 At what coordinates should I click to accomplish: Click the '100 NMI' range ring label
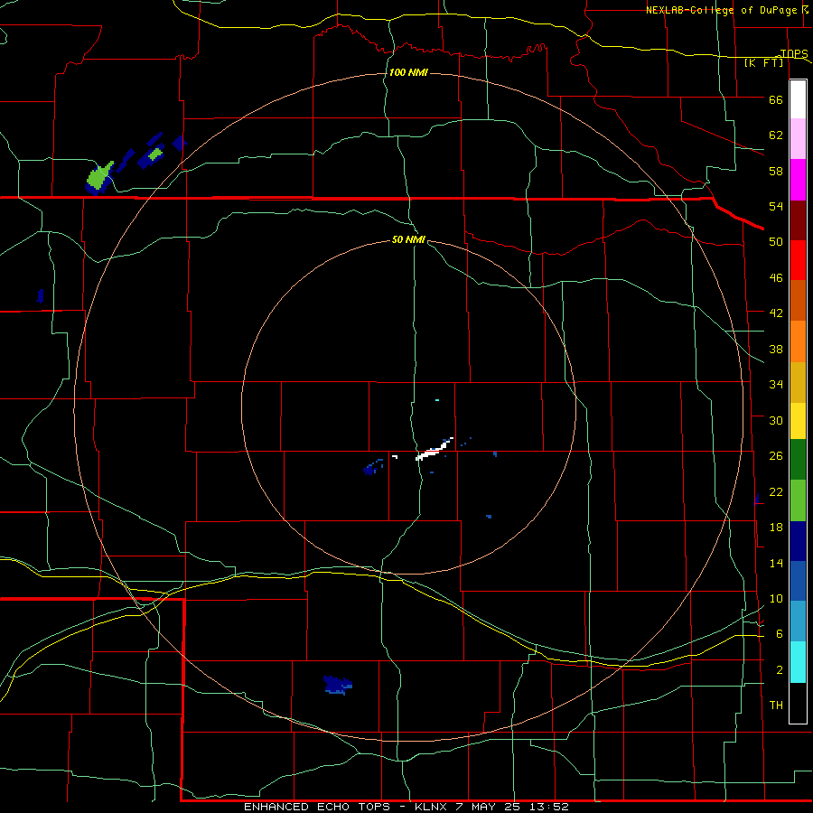tap(408, 72)
